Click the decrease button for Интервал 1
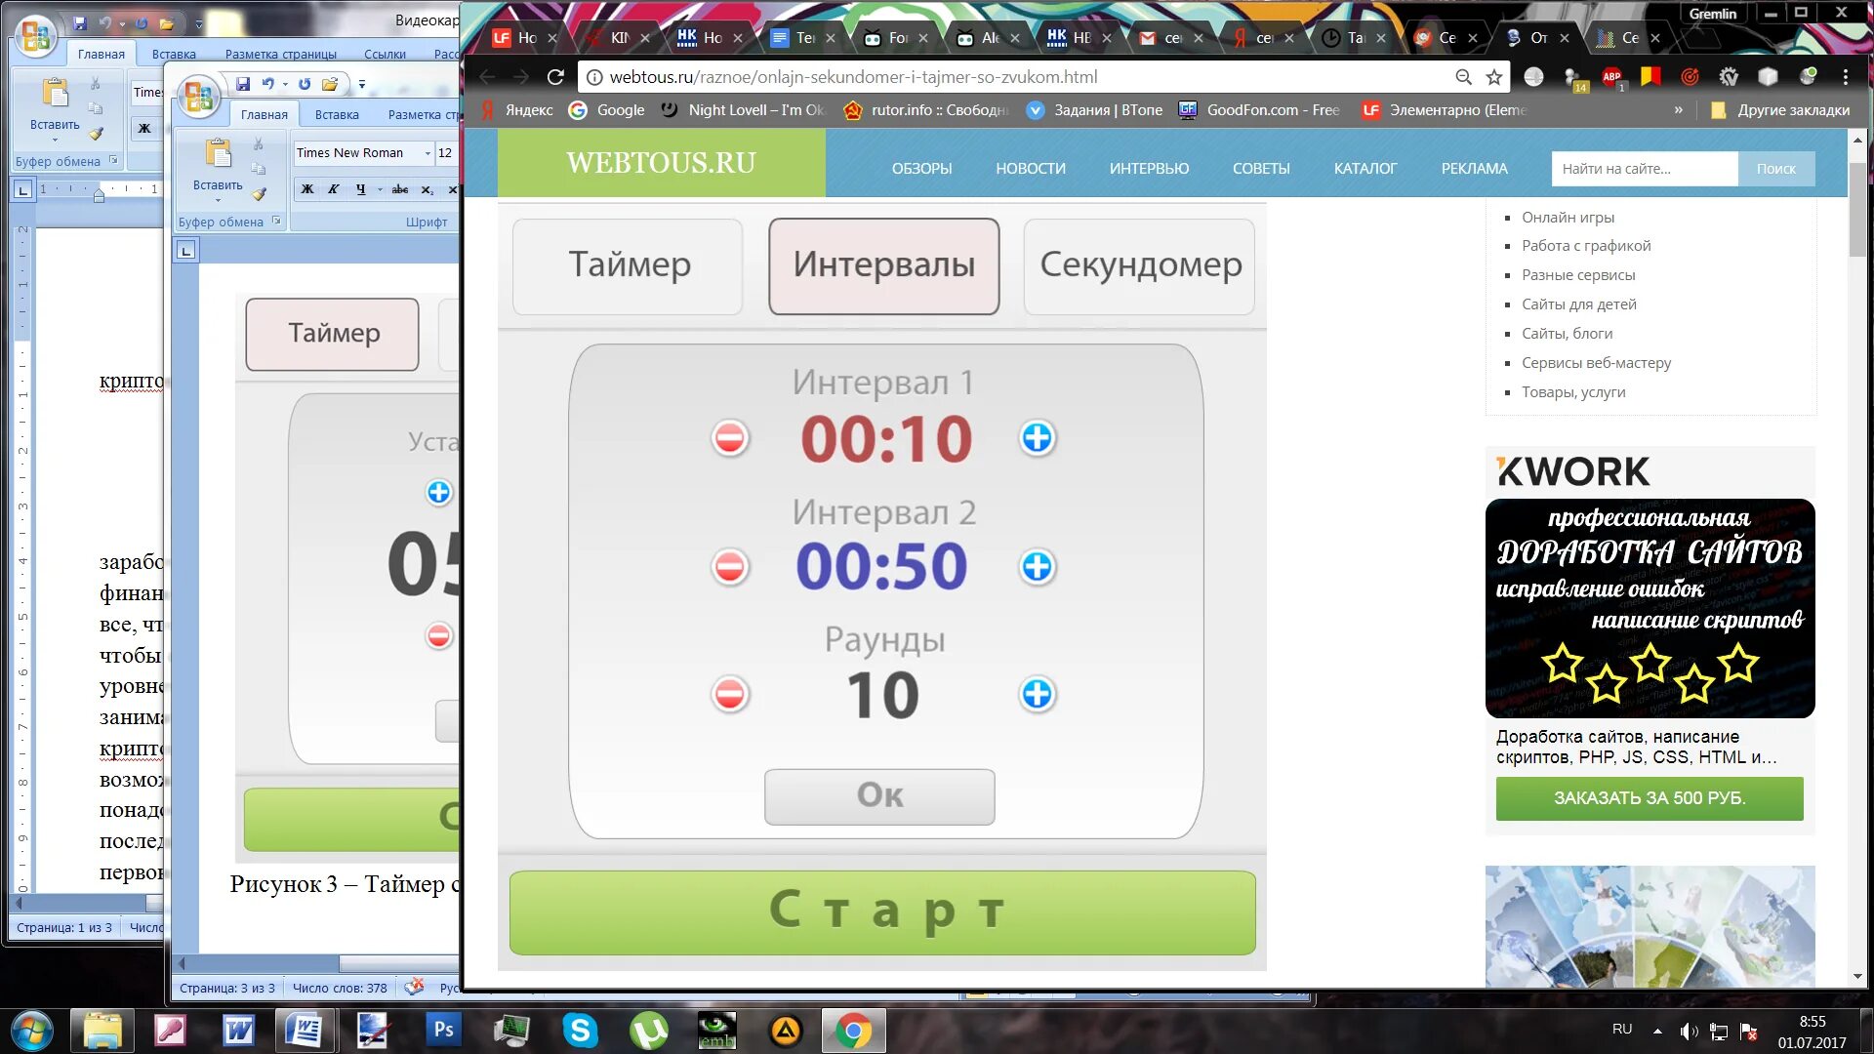 731,437
